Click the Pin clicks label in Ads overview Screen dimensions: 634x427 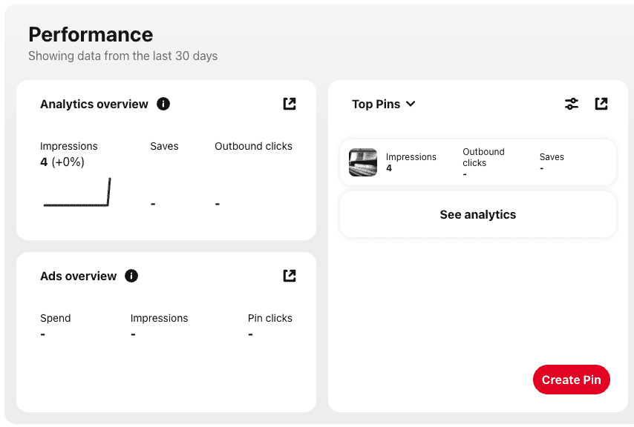click(269, 318)
